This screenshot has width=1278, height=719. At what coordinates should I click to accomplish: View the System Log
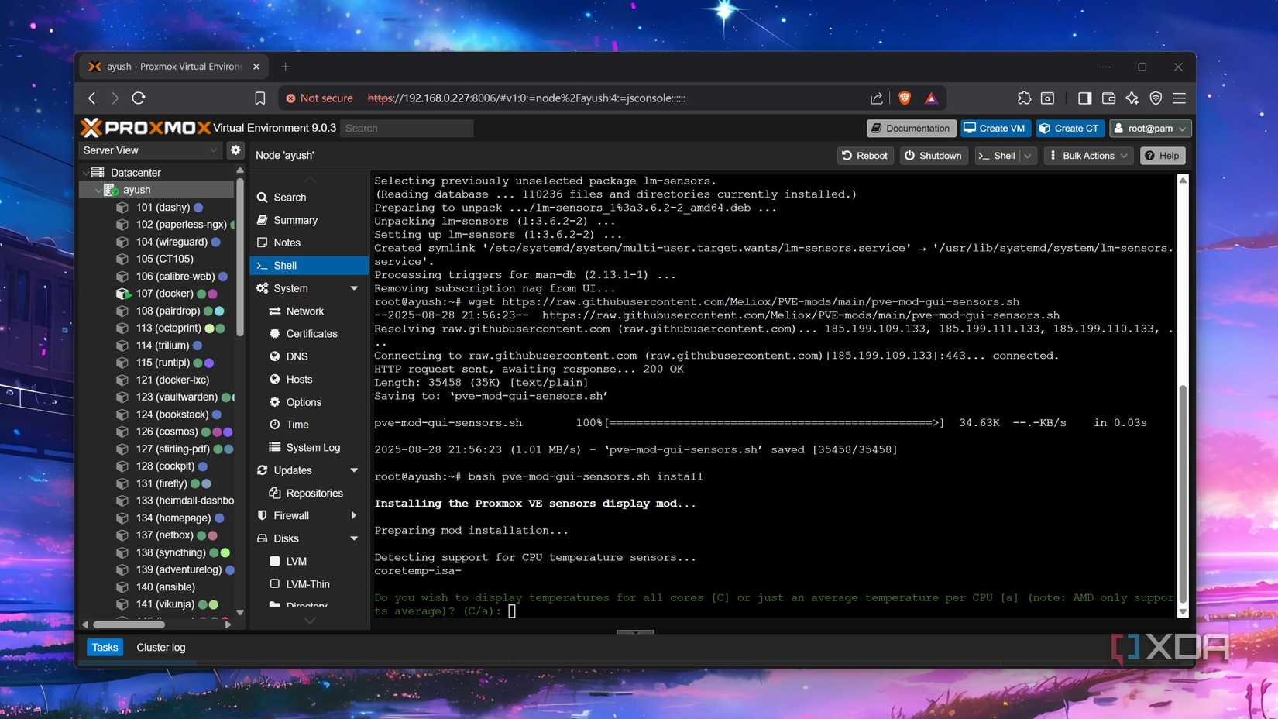[x=313, y=447]
